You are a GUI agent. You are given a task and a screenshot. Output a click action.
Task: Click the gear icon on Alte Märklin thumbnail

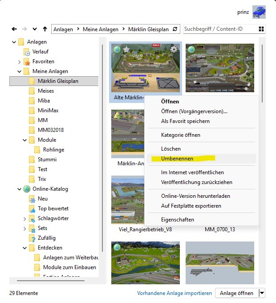click(x=174, y=49)
